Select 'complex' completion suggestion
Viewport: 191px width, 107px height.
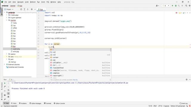pos(80,73)
